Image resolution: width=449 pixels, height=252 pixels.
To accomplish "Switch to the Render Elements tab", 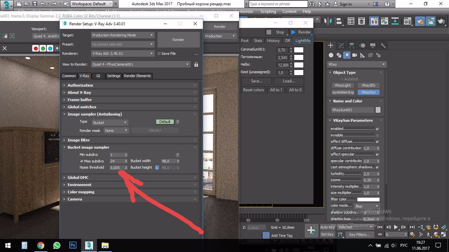I will [137, 76].
